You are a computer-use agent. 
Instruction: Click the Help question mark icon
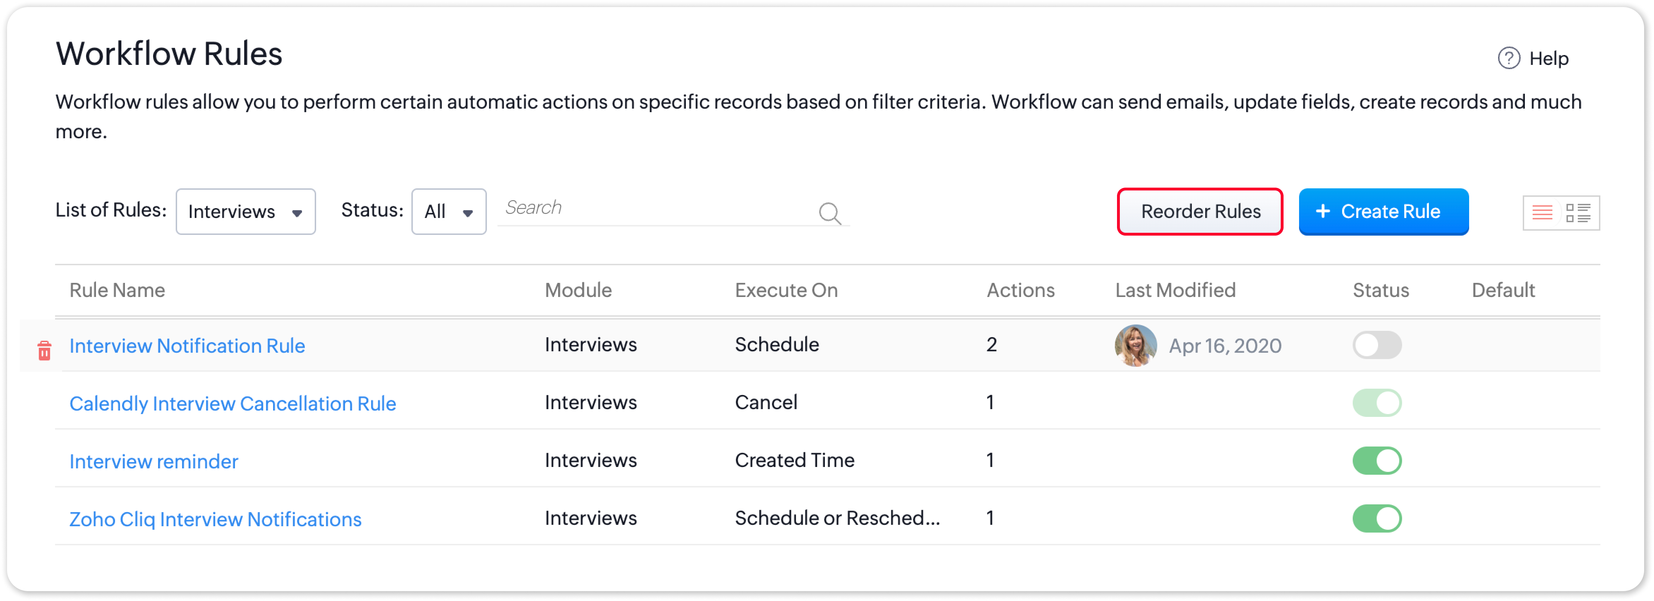(1508, 59)
